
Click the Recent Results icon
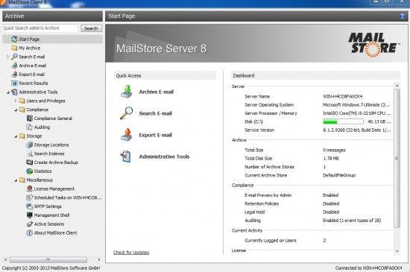tap(14, 83)
